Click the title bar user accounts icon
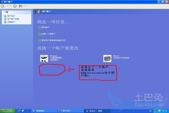This screenshot has height=113, width=169. tap(2, 2)
